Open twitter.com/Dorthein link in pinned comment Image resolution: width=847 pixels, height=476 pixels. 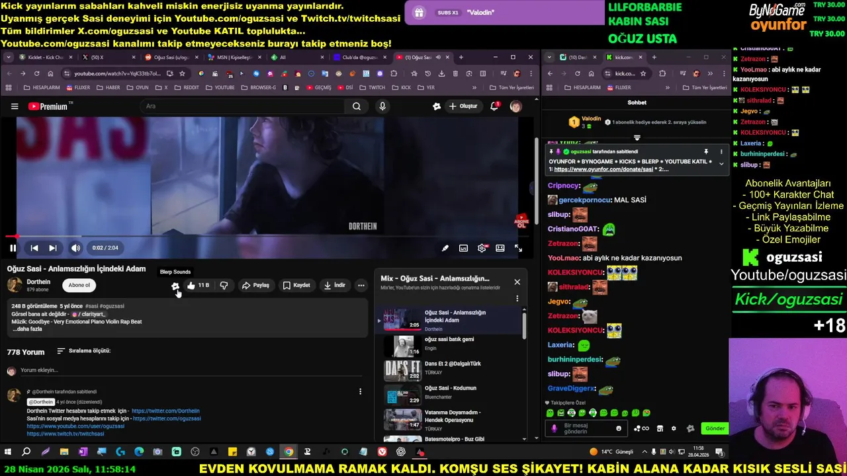tap(165, 411)
